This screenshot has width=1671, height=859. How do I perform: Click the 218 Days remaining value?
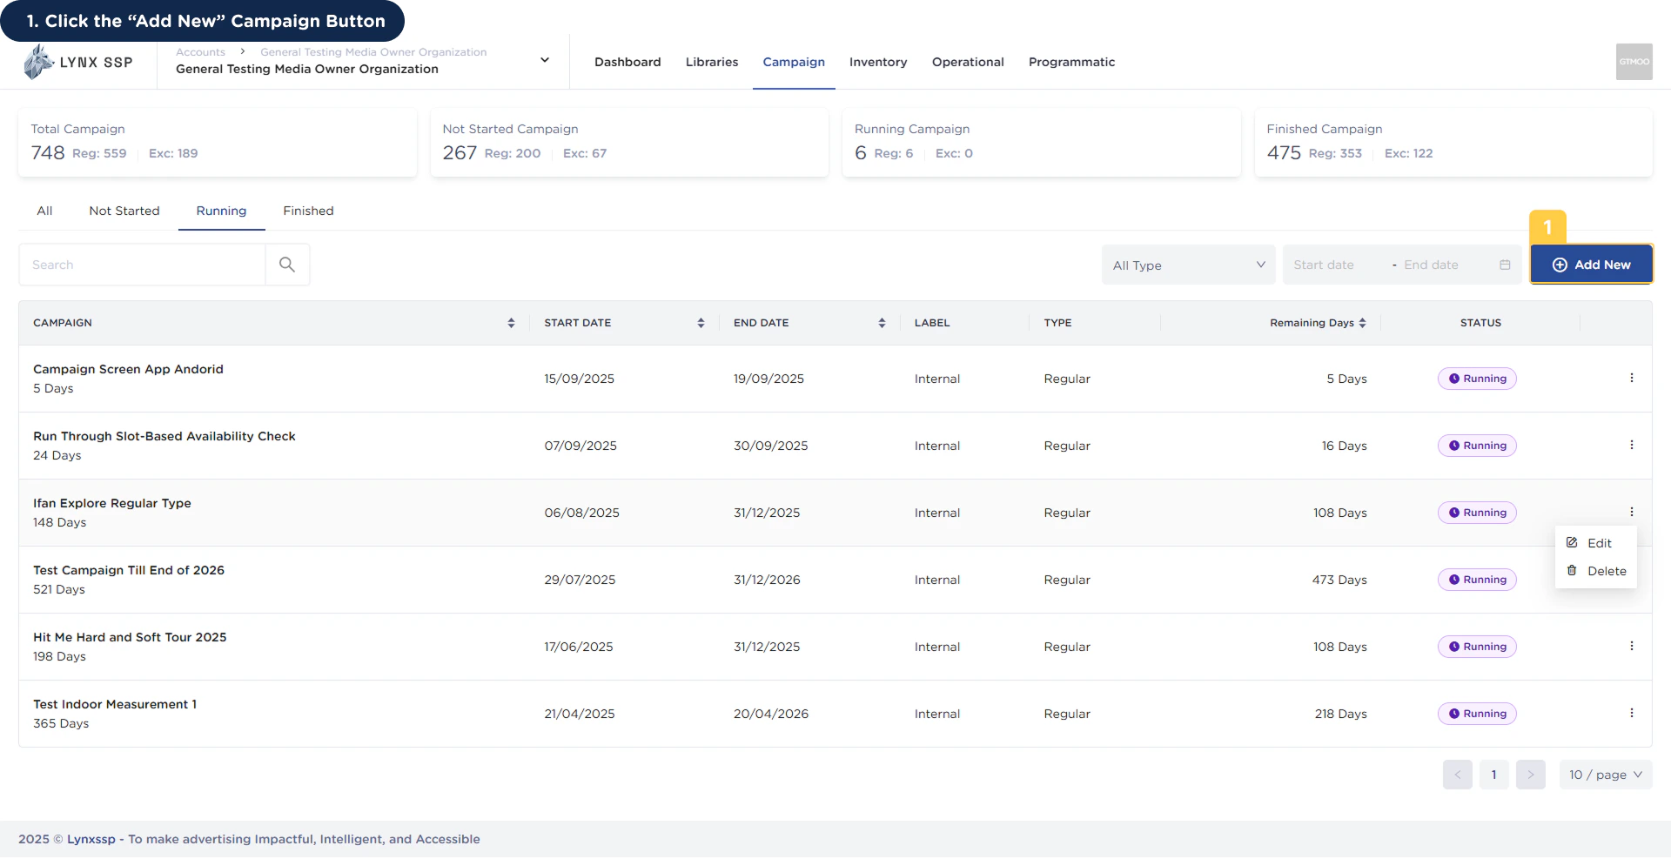(1340, 714)
